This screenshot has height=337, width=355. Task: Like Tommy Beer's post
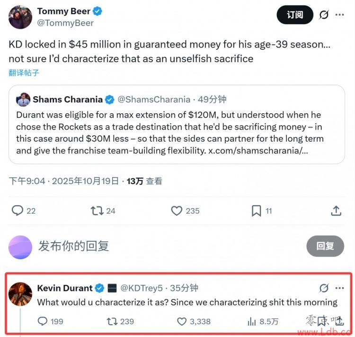point(177,210)
